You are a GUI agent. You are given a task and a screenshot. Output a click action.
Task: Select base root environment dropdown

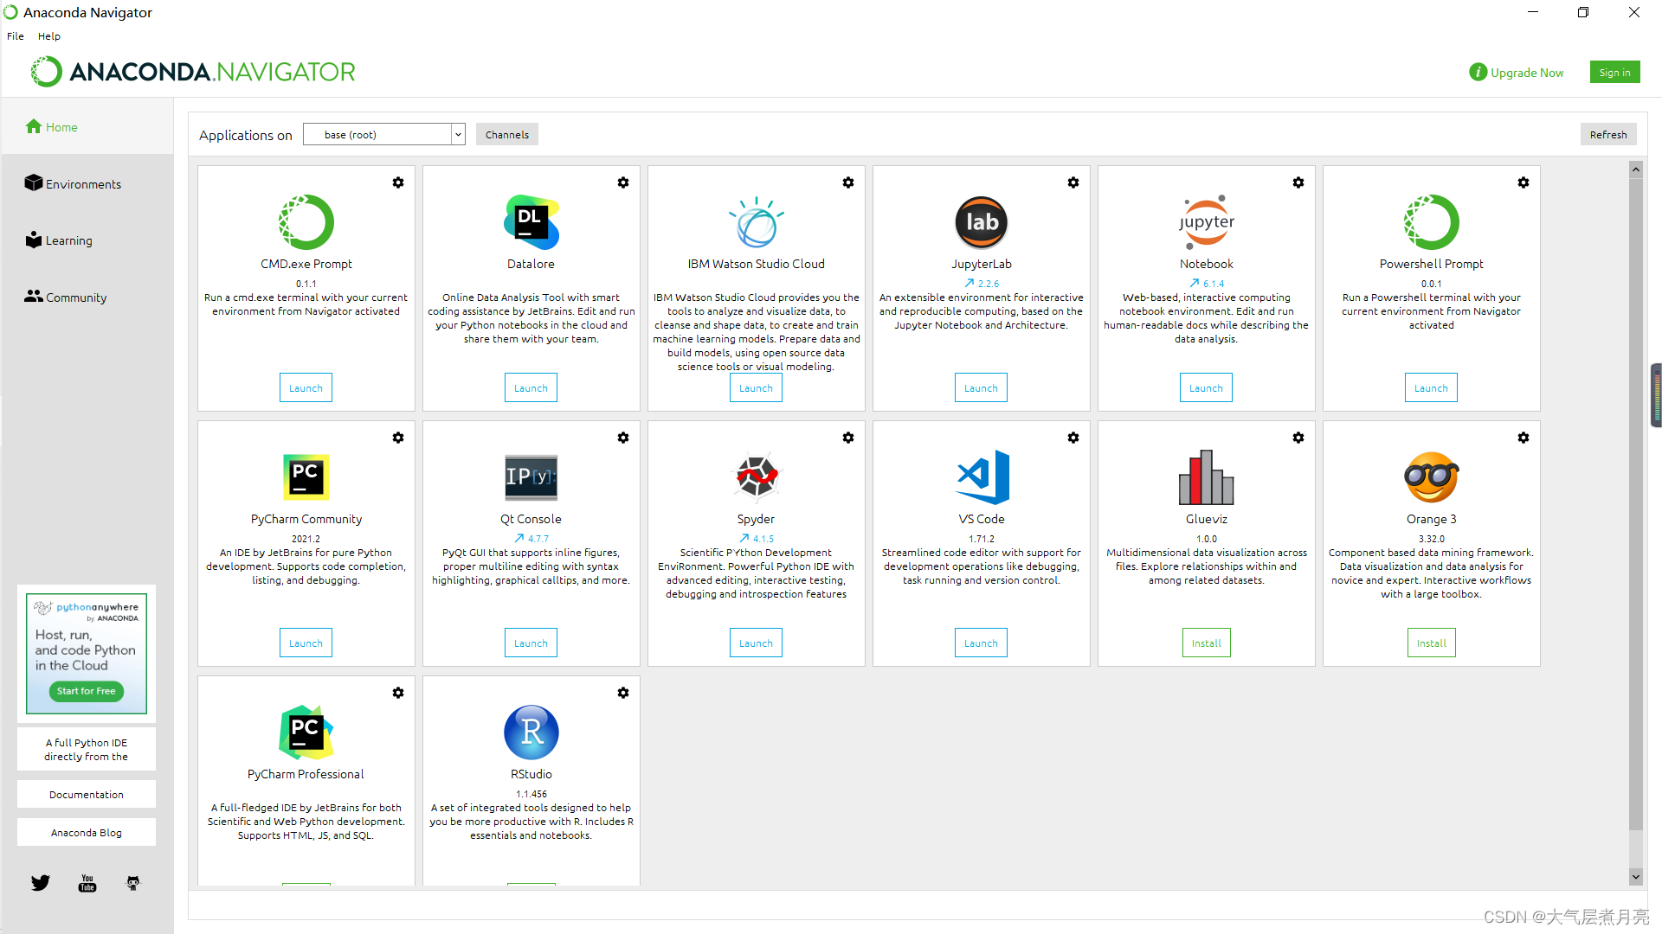coord(384,135)
